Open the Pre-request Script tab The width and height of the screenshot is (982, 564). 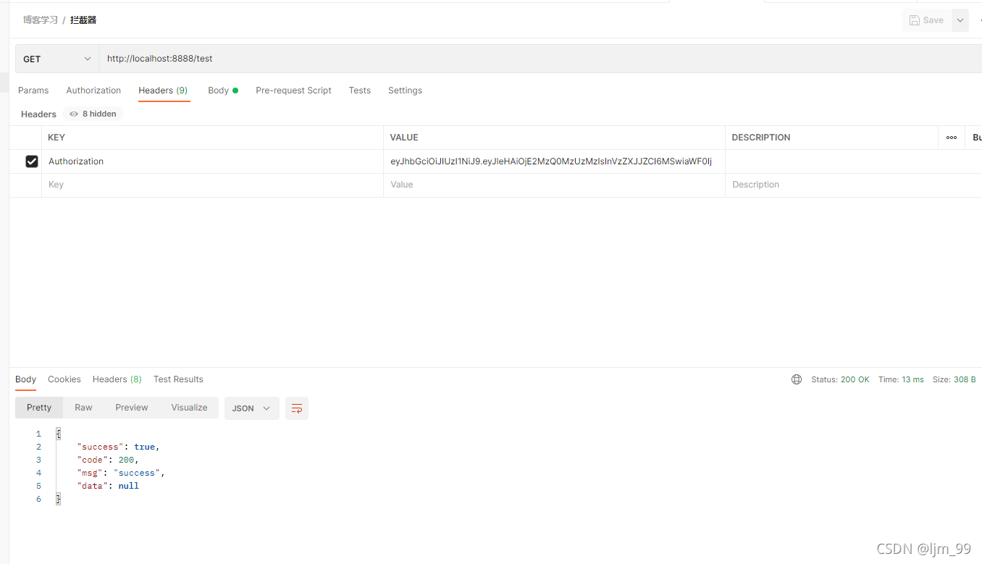[x=293, y=91]
